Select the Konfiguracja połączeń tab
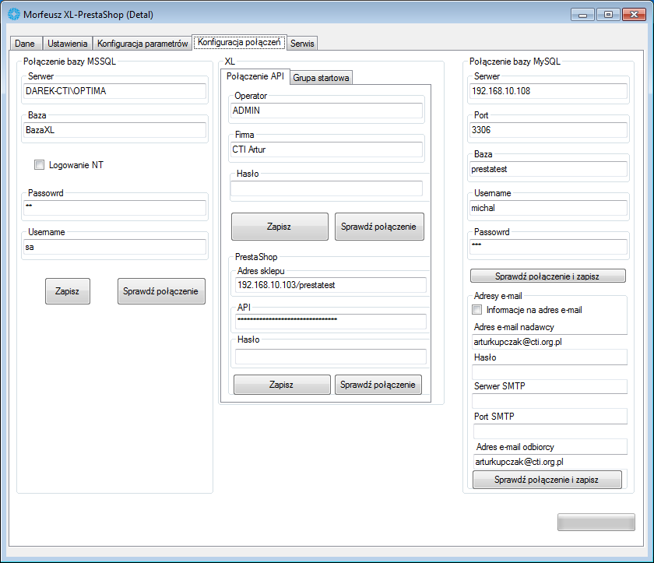This screenshot has height=563, width=654. (x=239, y=42)
